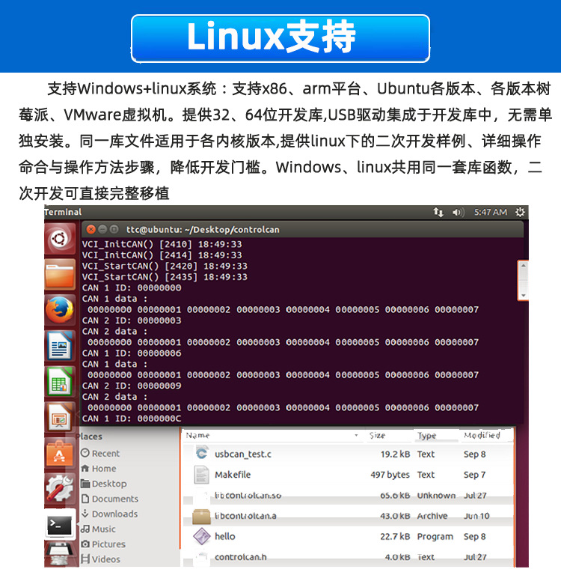Click terminal line CAN 1 ID: 0000000C
This screenshot has height=575, width=561.
tap(132, 419)
